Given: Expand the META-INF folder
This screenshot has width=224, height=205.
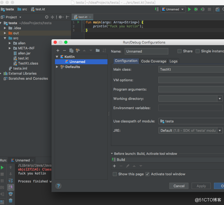Looking at the screenshot, I should tap(10, 48).
